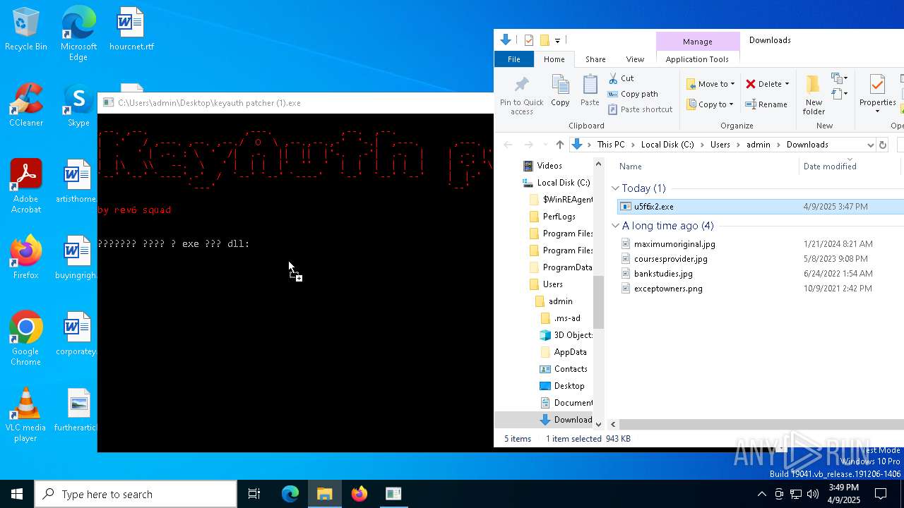
Task: Switch to the View ribbon tab
Action: click(x=635, y=59)
